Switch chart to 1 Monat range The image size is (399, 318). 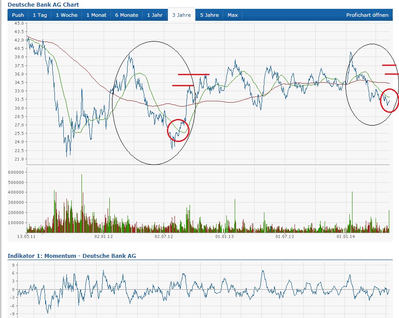[96, 15]
